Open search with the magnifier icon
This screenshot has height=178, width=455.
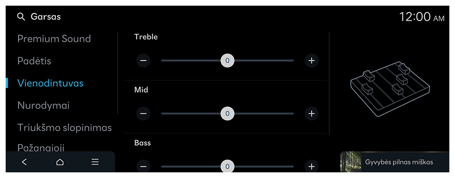21,17
